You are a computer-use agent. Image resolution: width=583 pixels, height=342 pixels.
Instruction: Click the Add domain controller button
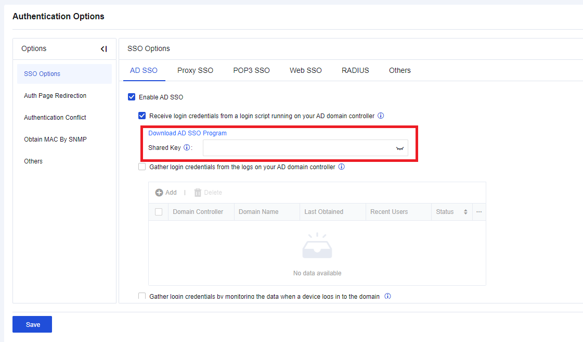tap(166, 193)
